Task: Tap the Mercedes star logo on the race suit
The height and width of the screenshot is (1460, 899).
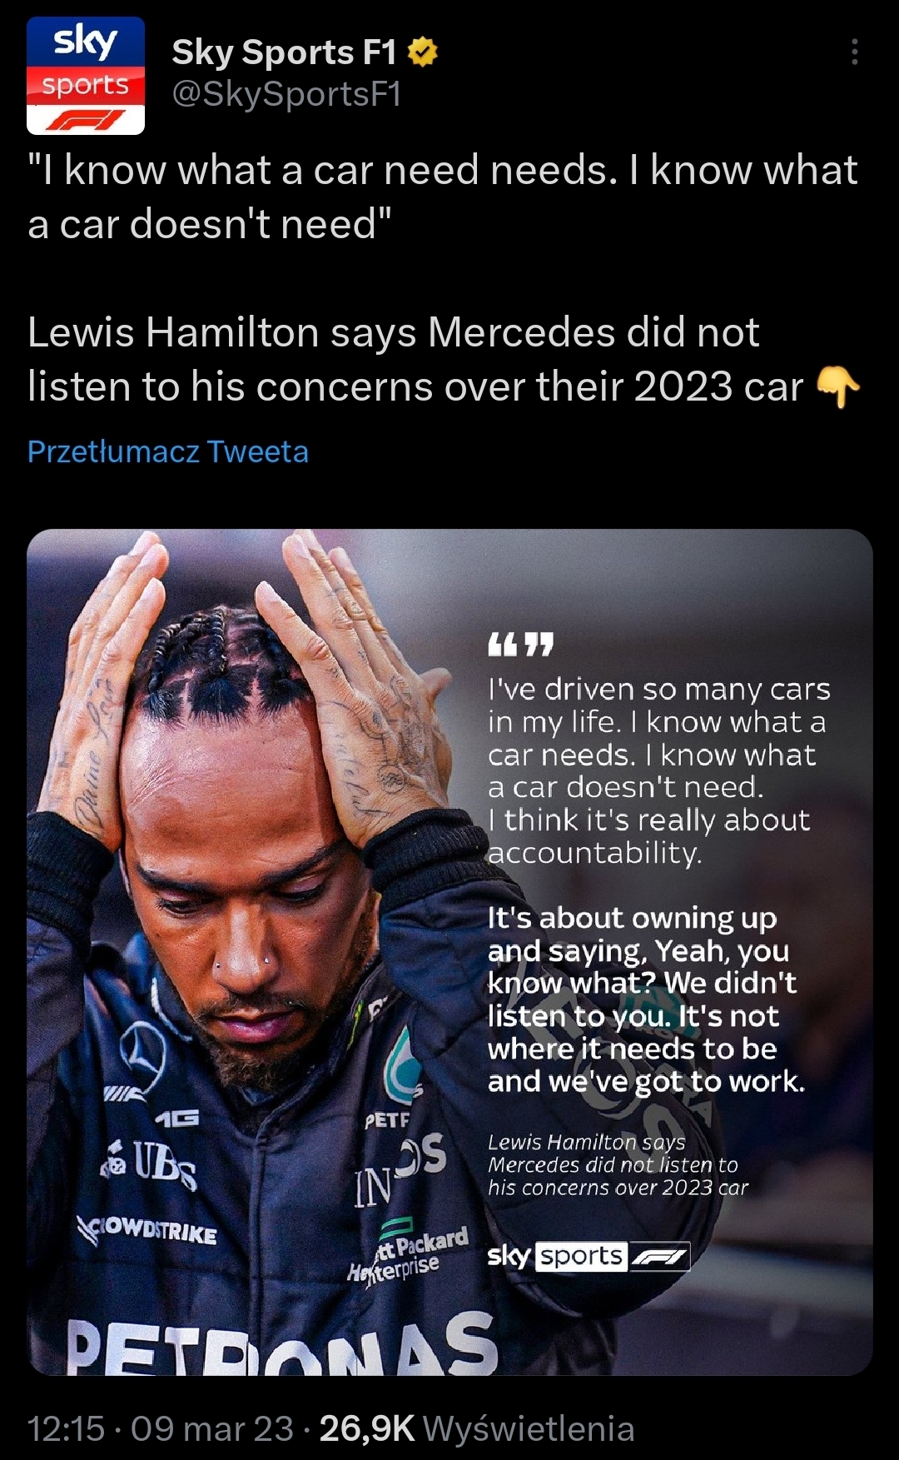Action: pyautogui.click(x=143, y=1056)
